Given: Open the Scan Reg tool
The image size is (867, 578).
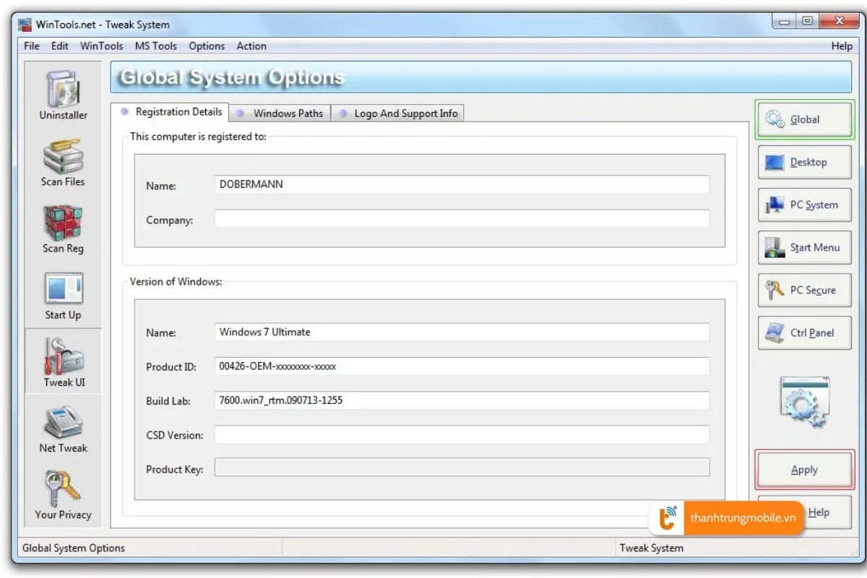Looking at the screenshot, I should [63, 229].
